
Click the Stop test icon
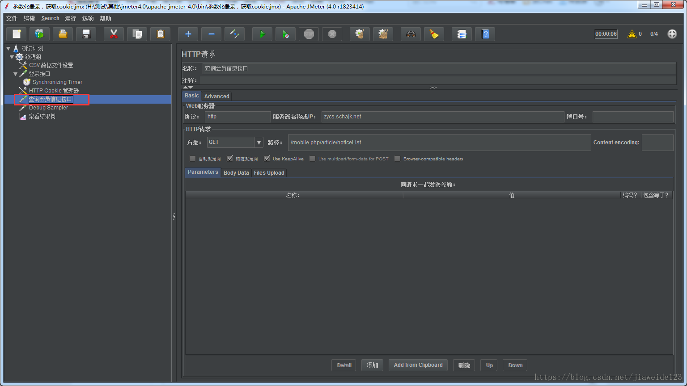click(x=309, y=34)
